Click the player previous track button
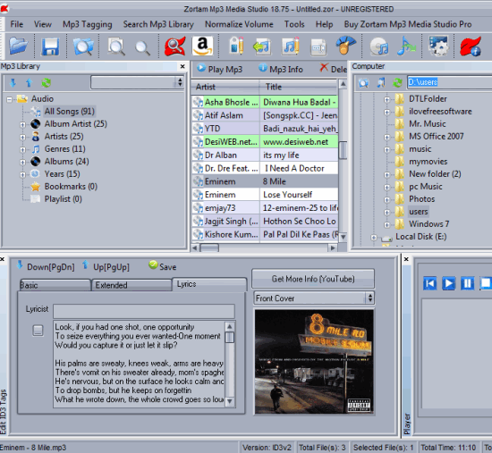Screen dimensions: 492x453 (x=430, y=283)
